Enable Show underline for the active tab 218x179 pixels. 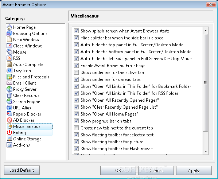[76, 72]
